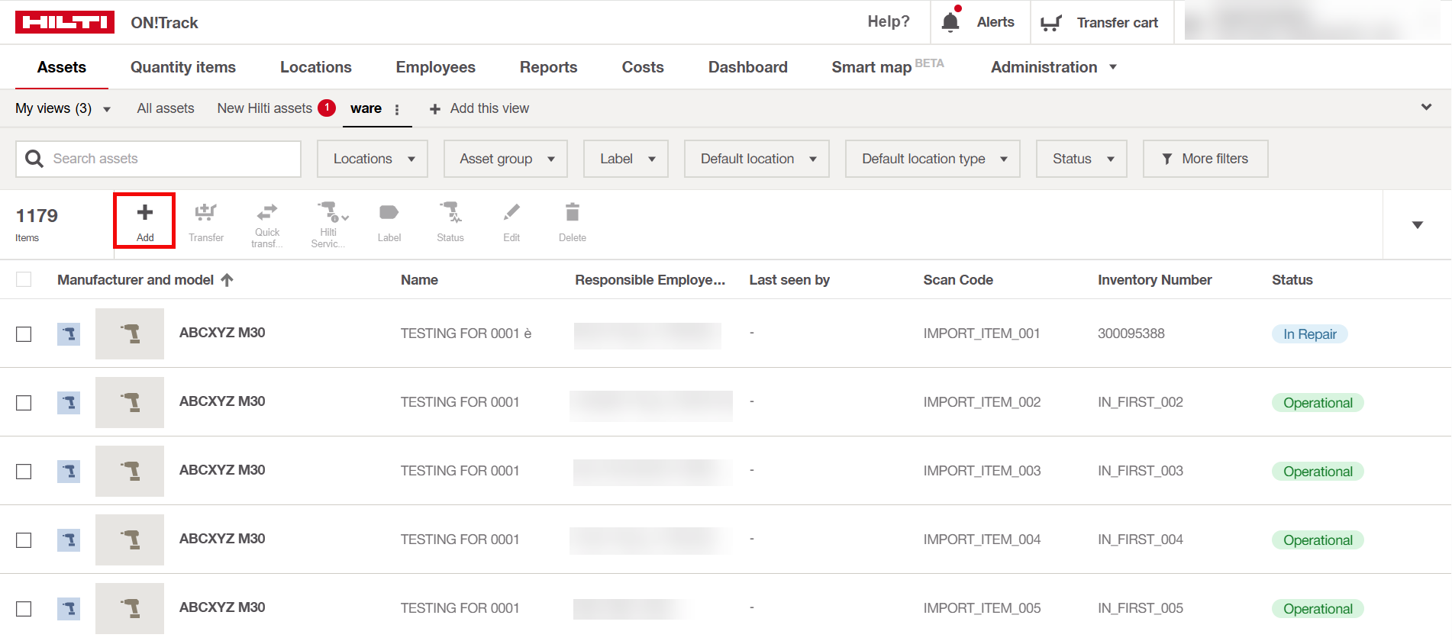Click inside the Search assets field
Viewport: 1452px width, 641px height.
(158, 159)
